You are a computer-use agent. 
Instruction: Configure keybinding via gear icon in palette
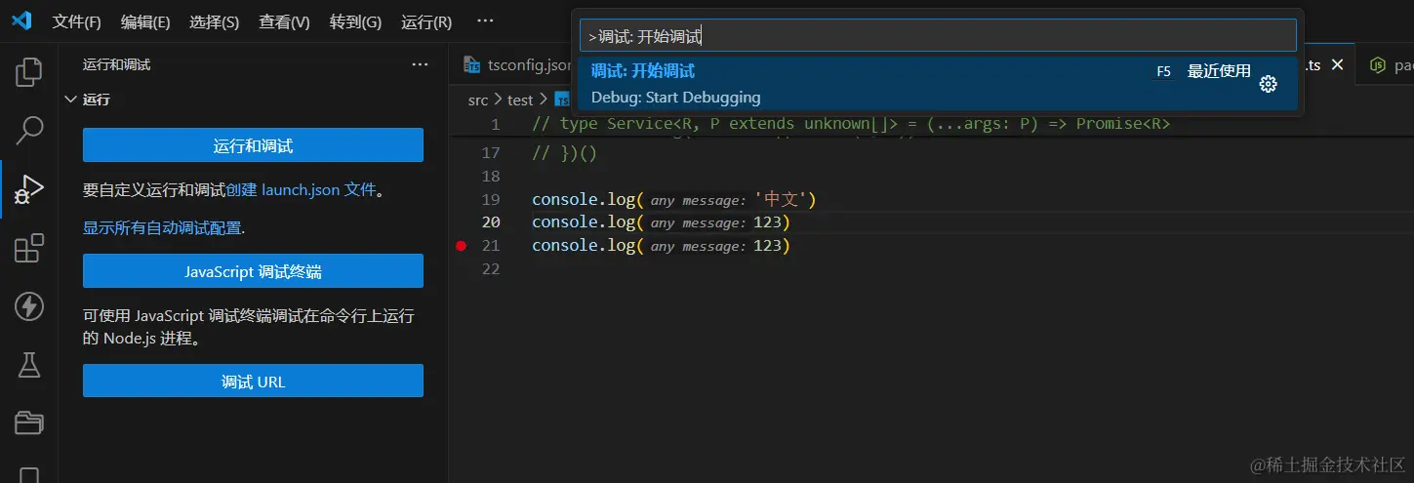(x=1268, y=84)
